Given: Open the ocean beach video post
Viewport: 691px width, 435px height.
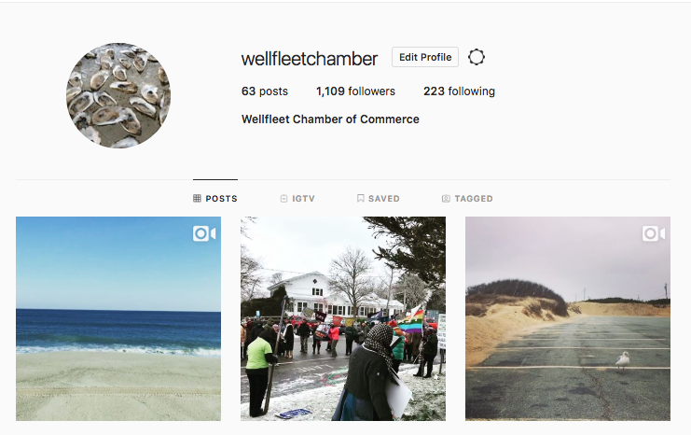Looking at the screenshot, I should coord(118,318).
